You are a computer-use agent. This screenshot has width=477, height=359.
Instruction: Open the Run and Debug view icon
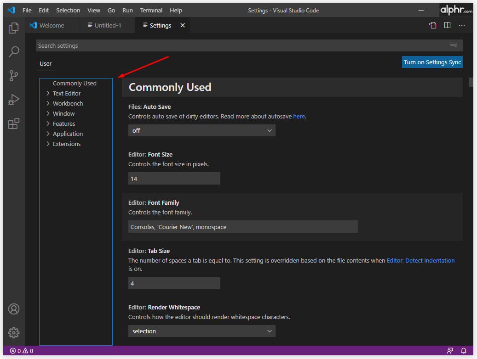tap(14, 100)
